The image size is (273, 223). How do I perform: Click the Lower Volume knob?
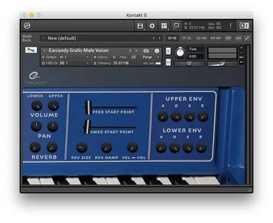[x=37, y=106]
